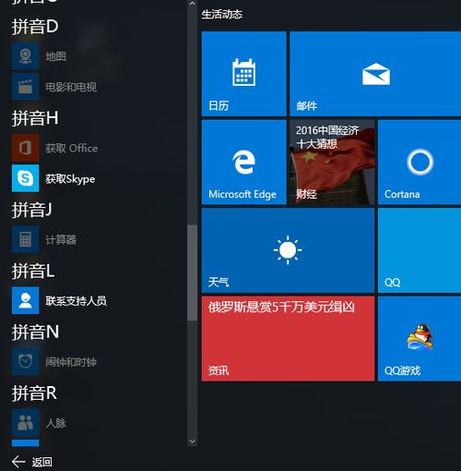Launch the Microsoft Edge tile
This screenshot has width=461, height=471.
(x=244, y=163)
